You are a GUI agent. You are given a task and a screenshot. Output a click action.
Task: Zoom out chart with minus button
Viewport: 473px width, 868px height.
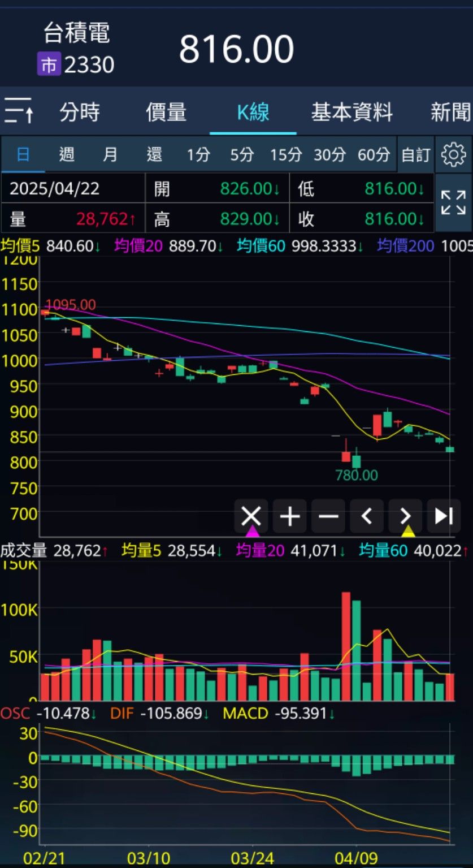pos(328,516)
